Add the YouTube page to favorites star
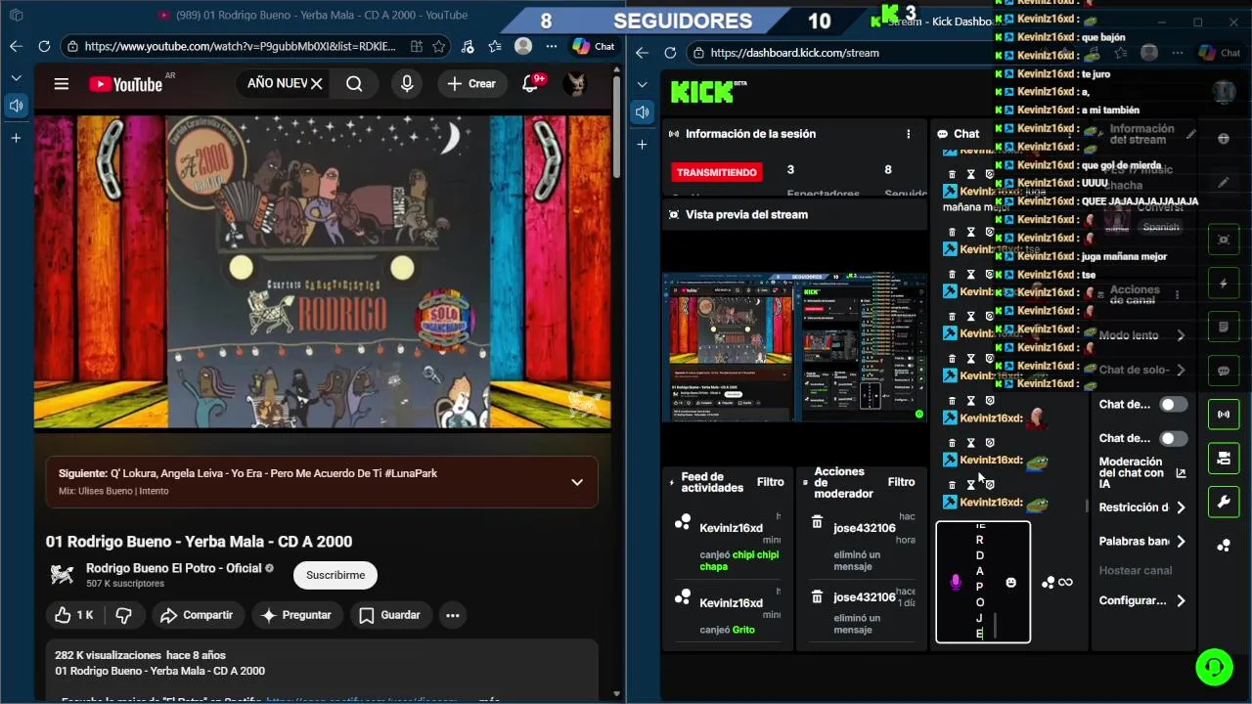 click(439, 46)
